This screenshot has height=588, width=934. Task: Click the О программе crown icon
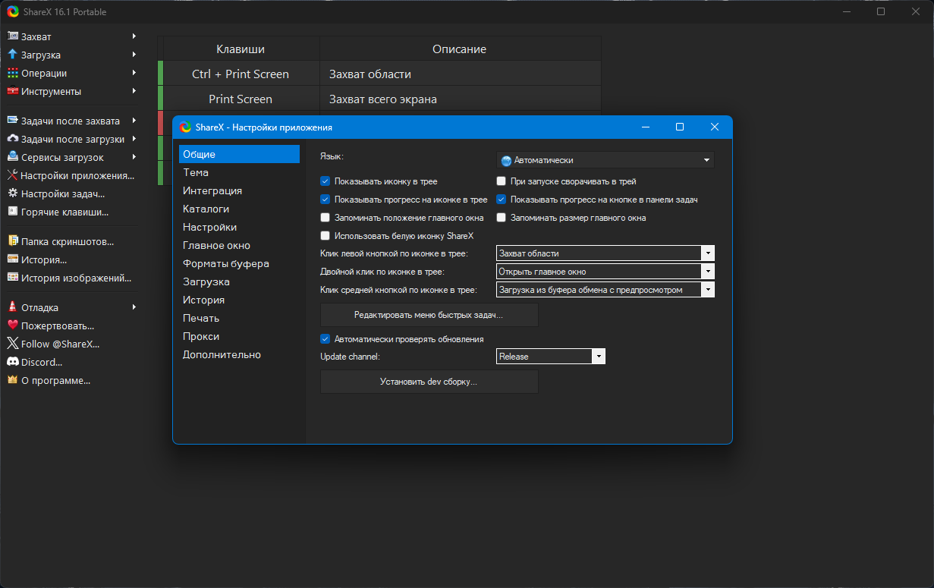pyautogui.click(x=12, y=381)
